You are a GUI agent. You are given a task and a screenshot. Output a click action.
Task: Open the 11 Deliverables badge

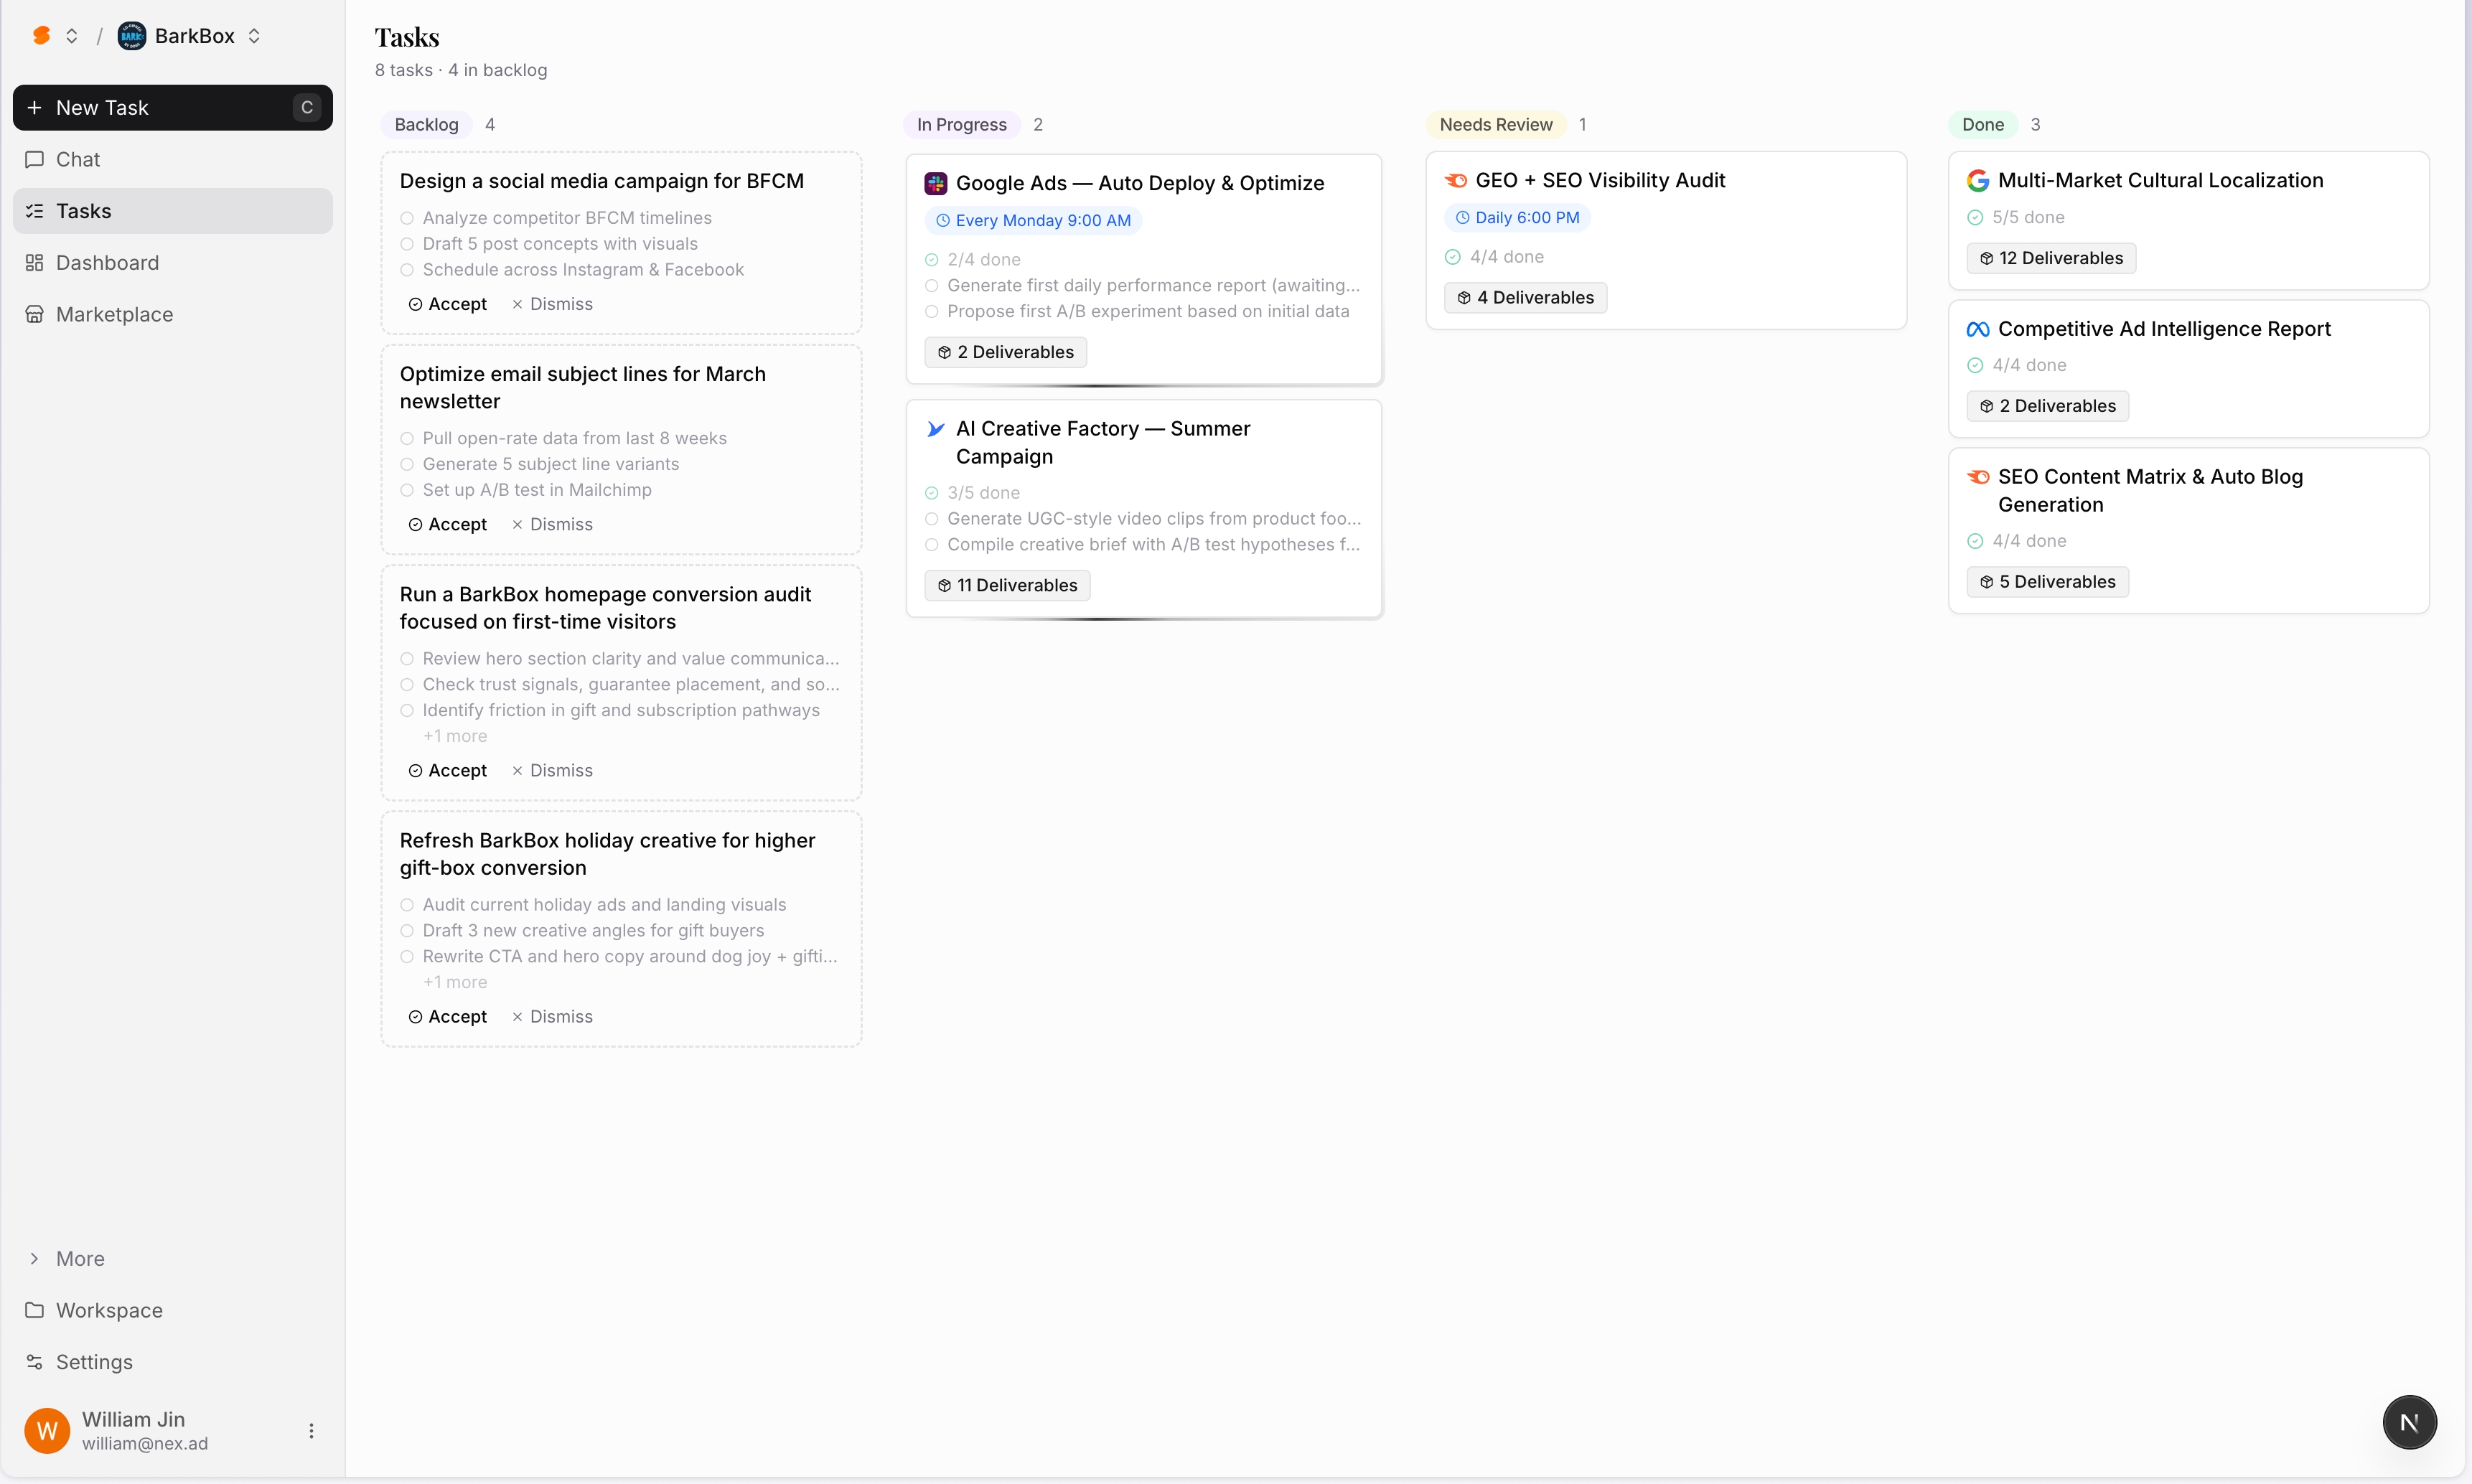point(1007,585)
